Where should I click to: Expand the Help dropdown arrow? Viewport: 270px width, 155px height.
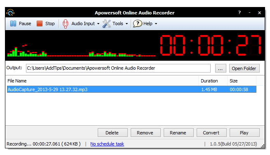click(156, 24)
